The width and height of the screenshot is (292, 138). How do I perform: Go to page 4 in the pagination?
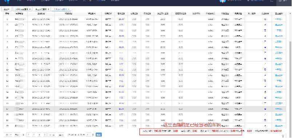(x=39, y=135)
